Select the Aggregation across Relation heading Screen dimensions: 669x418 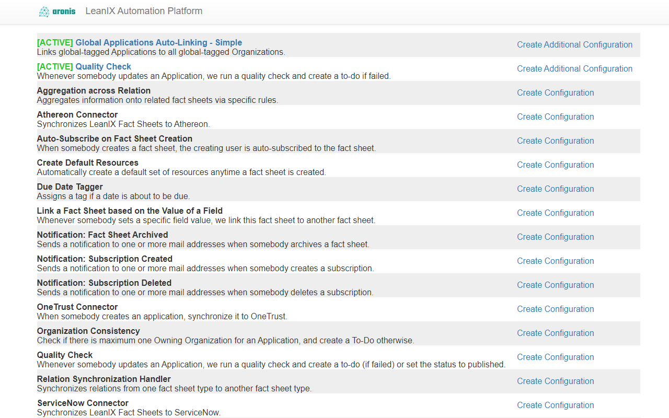click(94, 91)
